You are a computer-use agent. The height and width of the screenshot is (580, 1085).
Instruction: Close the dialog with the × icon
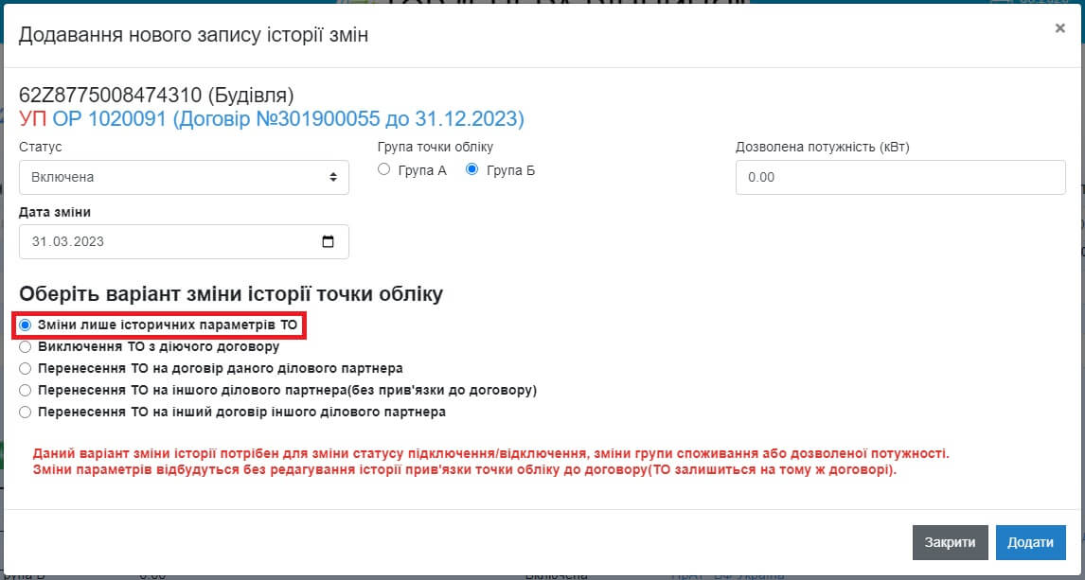click(x=1059, y=28)
